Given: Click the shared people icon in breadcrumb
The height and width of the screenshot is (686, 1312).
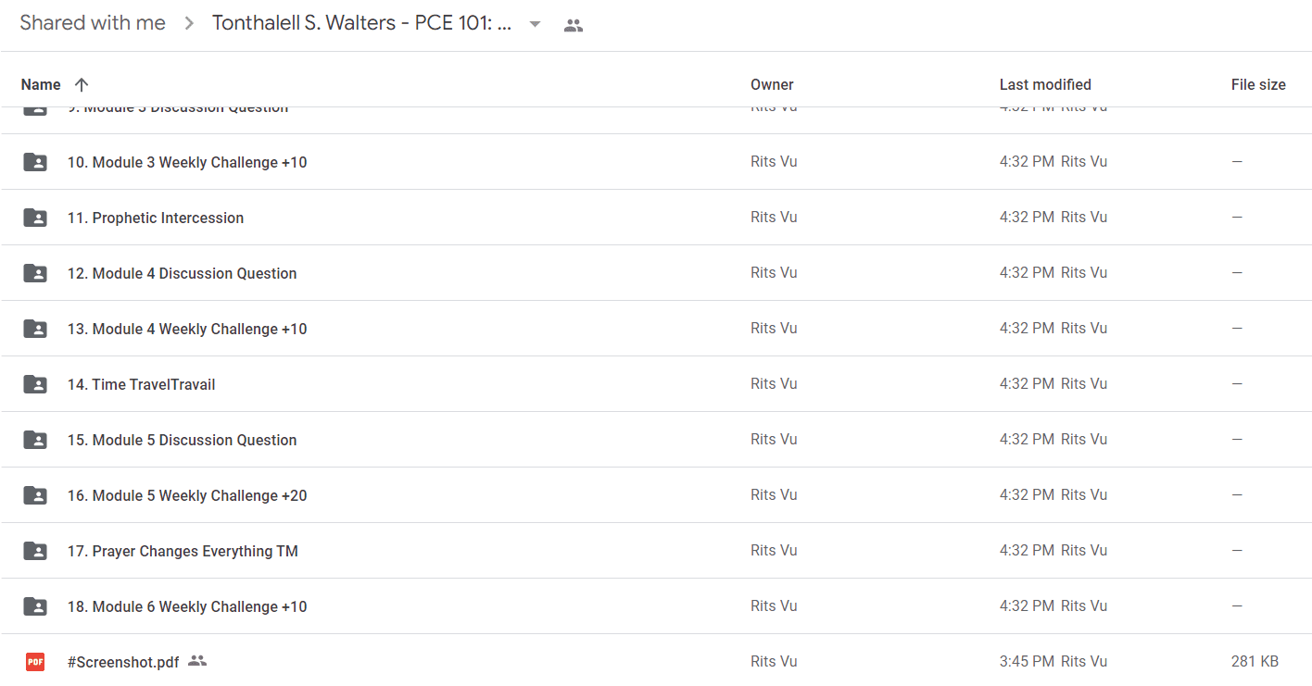Looking at the screenshot, I should click(574, 25).
